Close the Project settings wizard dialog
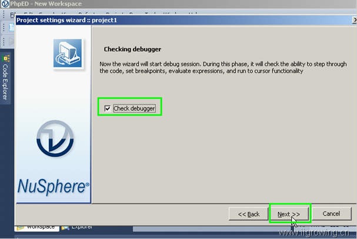This screenshot has height=239, width=357. (x=354, y=20)
